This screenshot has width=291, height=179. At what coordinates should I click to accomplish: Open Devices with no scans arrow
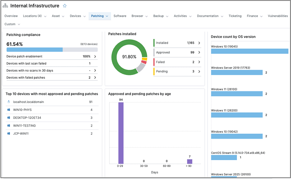point(95,70)
